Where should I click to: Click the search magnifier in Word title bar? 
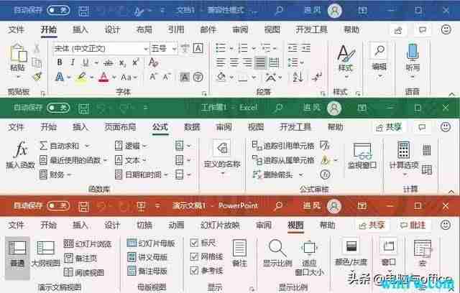(x=279, y=11)
